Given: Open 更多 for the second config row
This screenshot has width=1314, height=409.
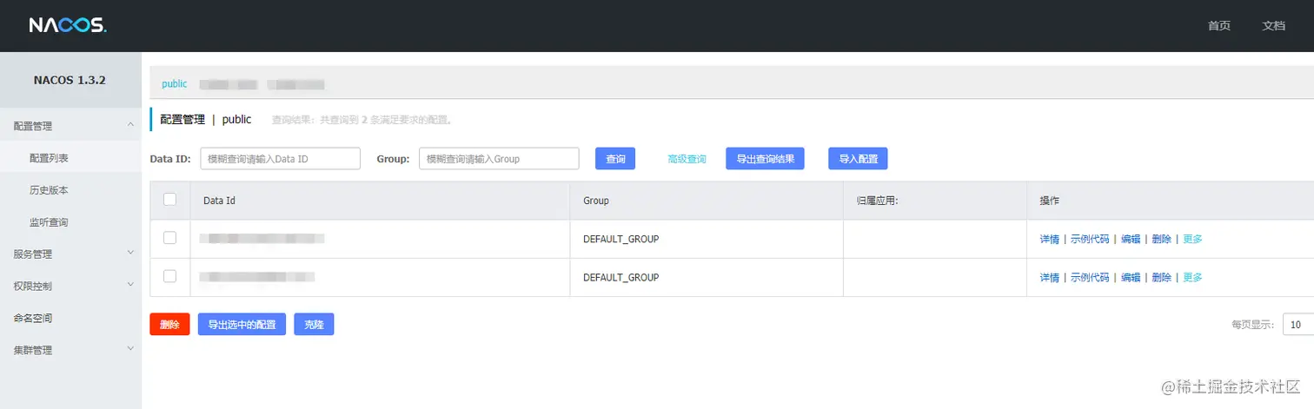Looking at the screenshot, I should (x=1192, y=278).
